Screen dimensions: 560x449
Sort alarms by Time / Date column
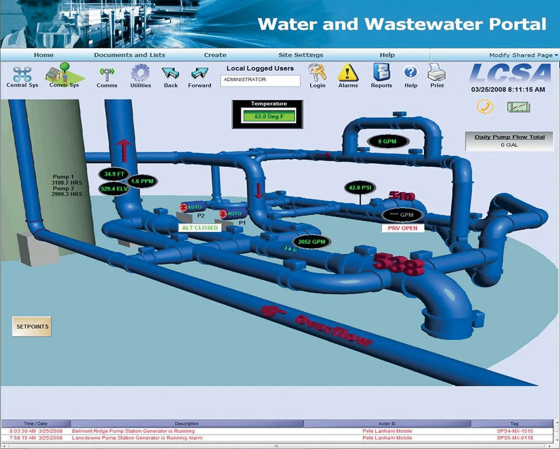click(x=35, y=423)
